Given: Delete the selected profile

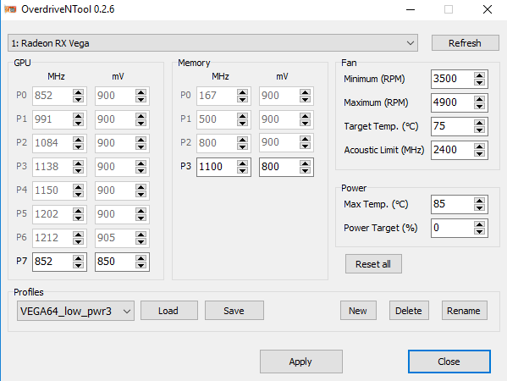Looking at the screenshot, I should coord(409,311).
